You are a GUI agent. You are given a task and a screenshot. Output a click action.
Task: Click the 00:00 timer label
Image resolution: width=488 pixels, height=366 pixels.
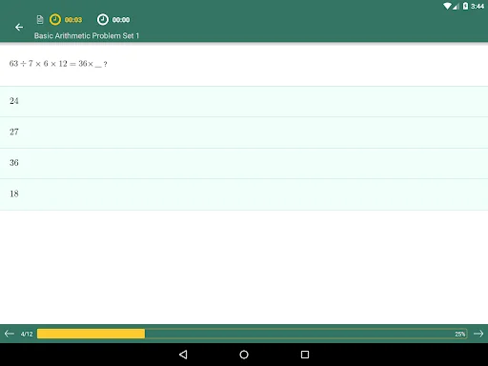(x=121, y=20)
